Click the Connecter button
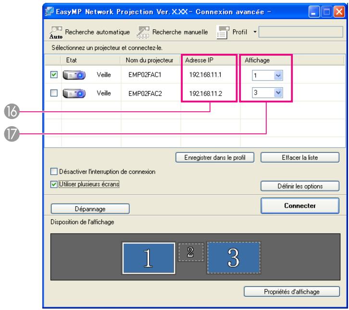Viewport: 349px width, 310px height. coord(300,206)
